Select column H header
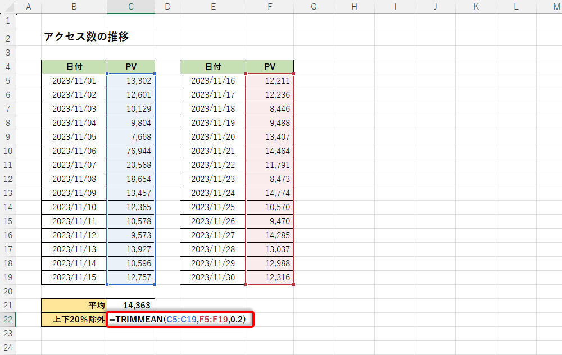The image size is (562, 355). point(354,7)
